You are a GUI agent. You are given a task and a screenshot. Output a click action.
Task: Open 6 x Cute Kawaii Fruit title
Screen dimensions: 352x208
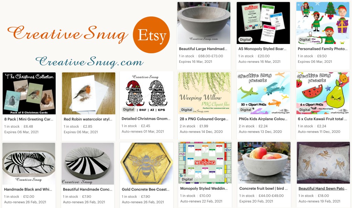click(x=322, y=119)
